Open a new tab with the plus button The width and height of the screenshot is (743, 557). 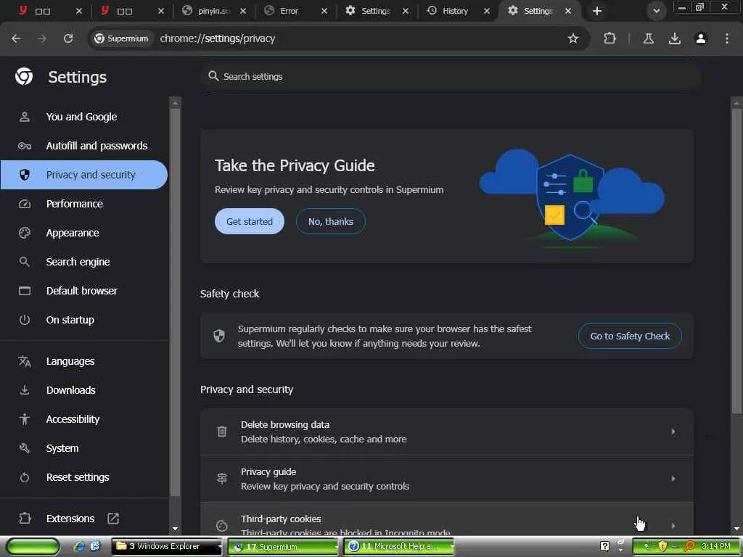(597, 11)
